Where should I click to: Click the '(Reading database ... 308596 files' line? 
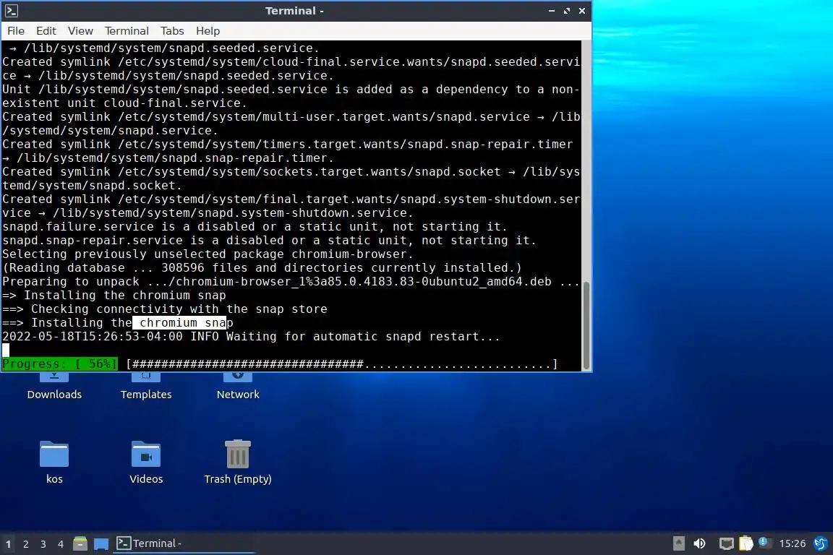(x=262, y=267)
